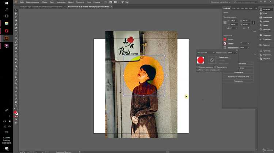Image resolution: width=274 pixels, height=153 pixels.
Task: Select the Lasso tool
Action: point(16,21)
